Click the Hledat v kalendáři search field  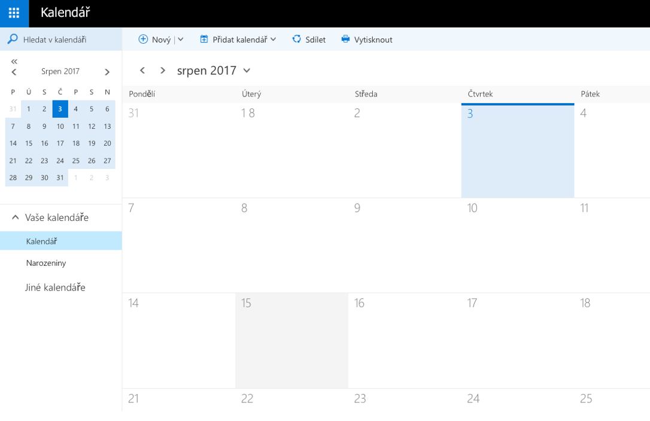[x=66, y=40]
